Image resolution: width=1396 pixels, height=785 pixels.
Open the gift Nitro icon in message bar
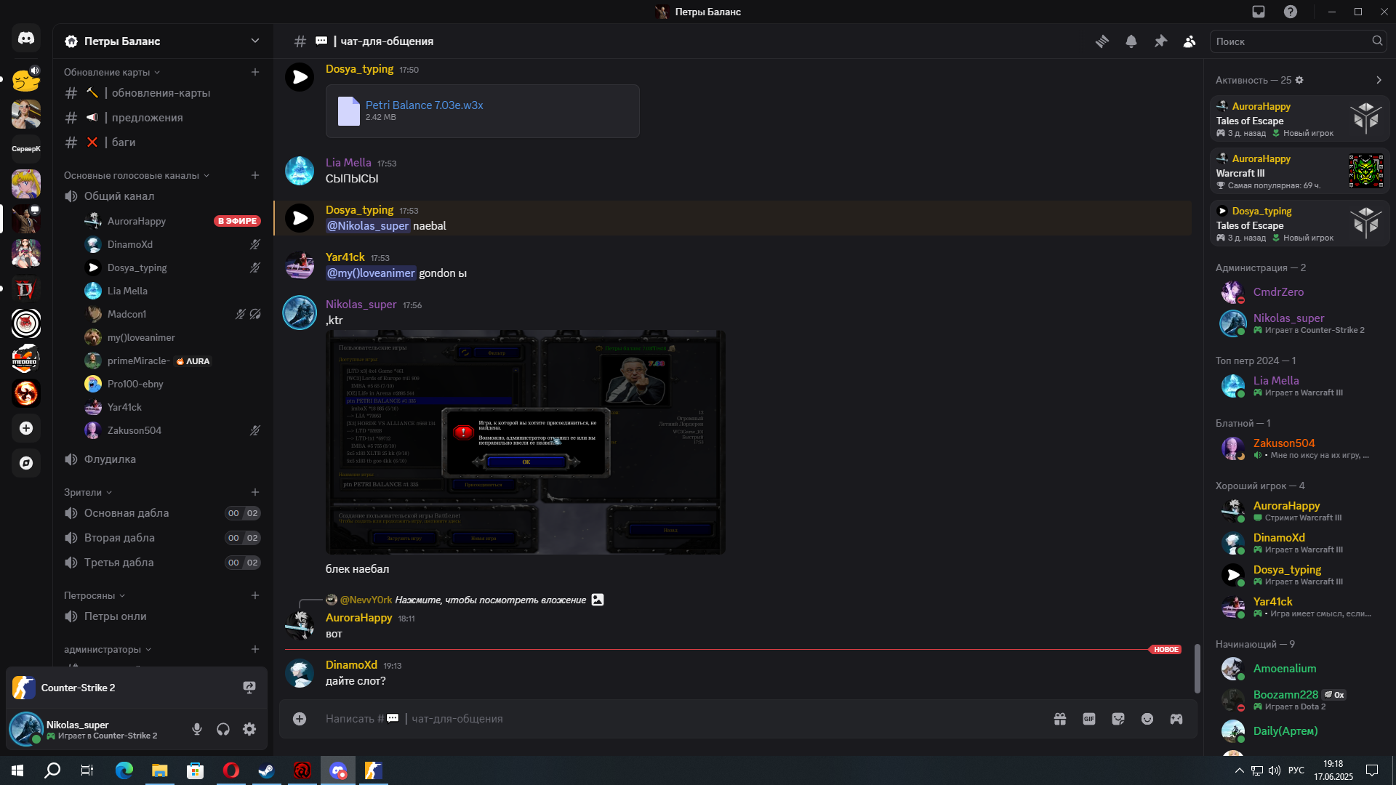click(x=1060, y=719)
